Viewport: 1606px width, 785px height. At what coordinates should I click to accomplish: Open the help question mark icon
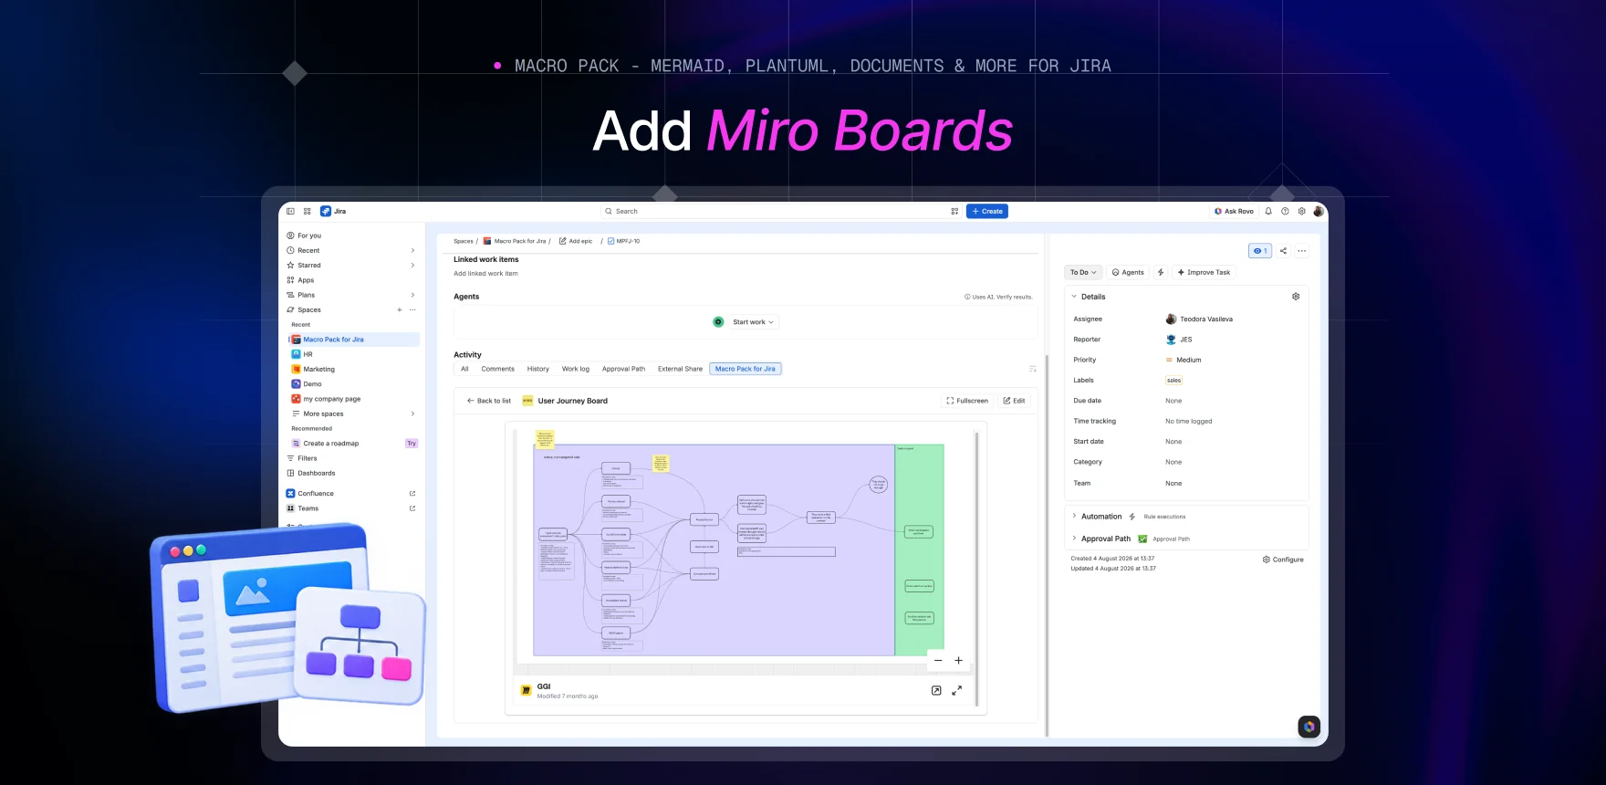click(x=1285, y=211)
